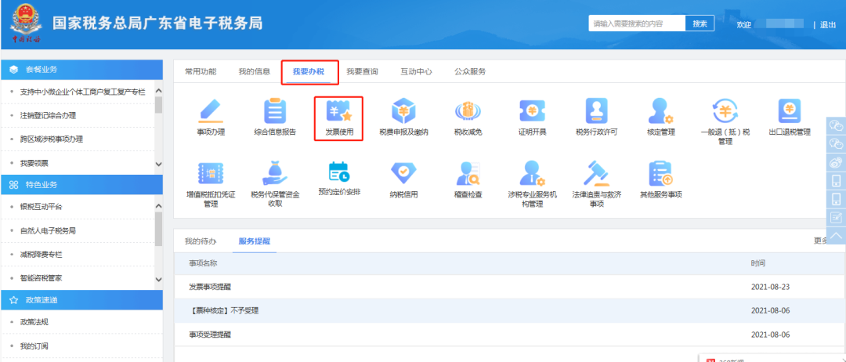Click the 套餐业务 section header
846x362 pixels.
[x=81, y=70]
